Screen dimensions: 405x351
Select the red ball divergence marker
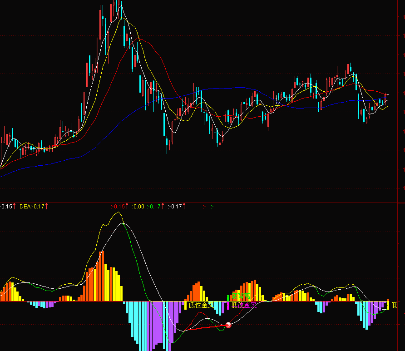point(228,325)
